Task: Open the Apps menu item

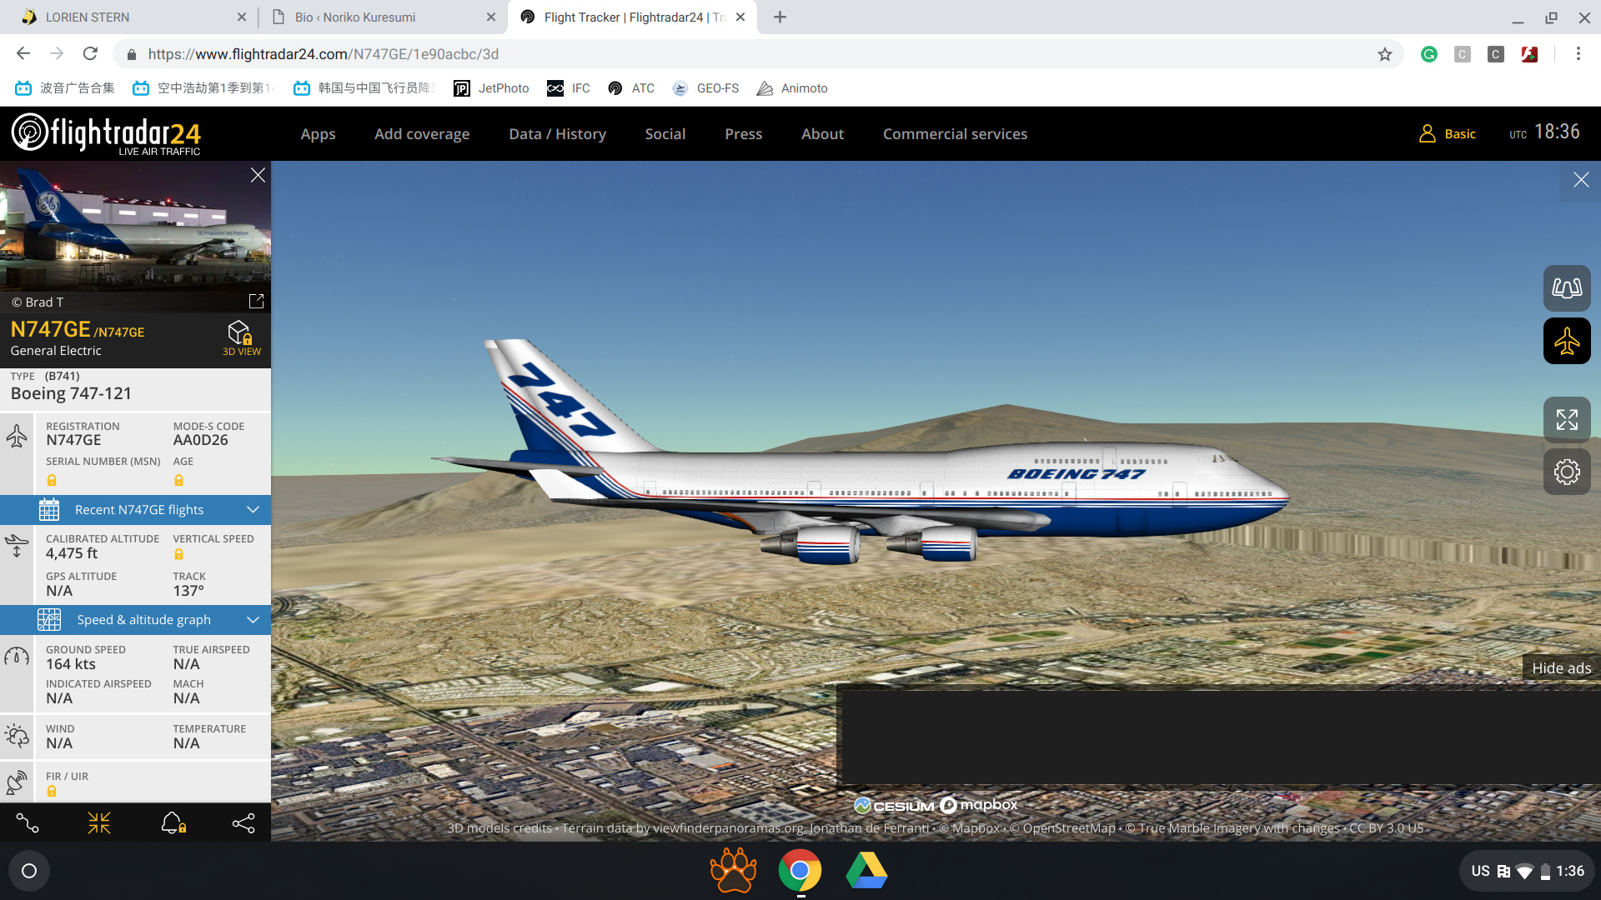Action: [318, 133]
